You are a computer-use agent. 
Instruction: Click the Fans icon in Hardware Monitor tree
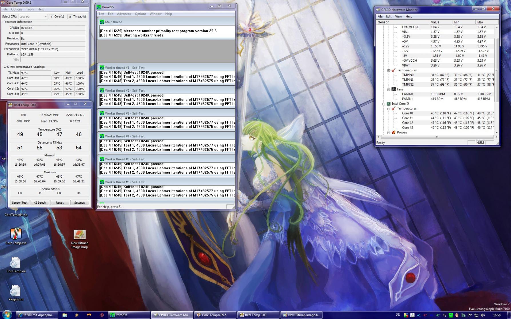tap(393, 89)
